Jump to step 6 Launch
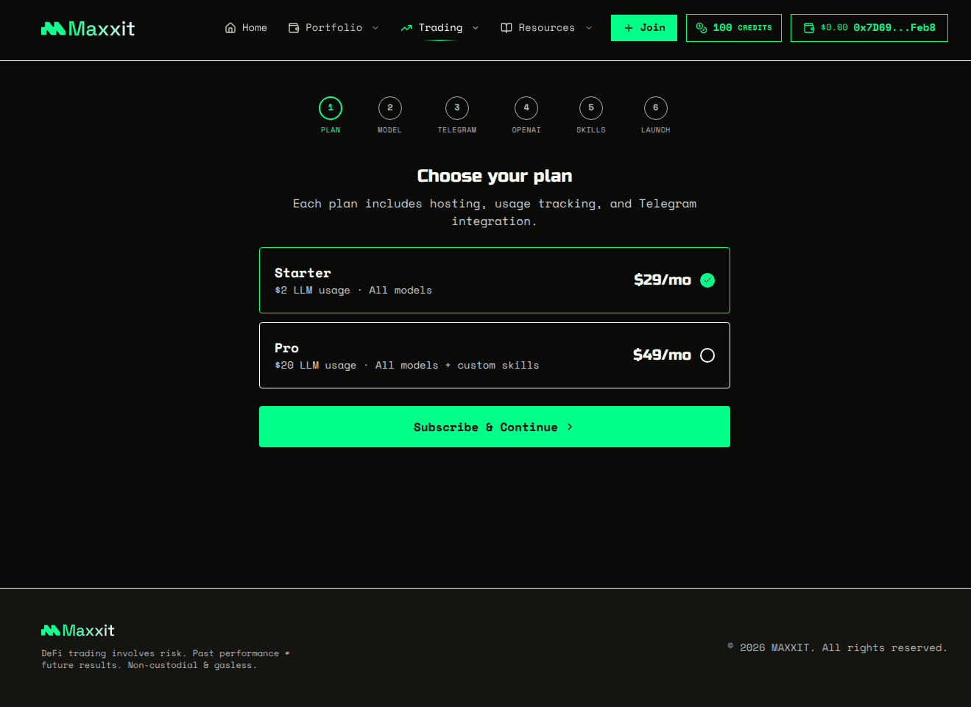This screenshot has height=707, width=971. [656, 108]
